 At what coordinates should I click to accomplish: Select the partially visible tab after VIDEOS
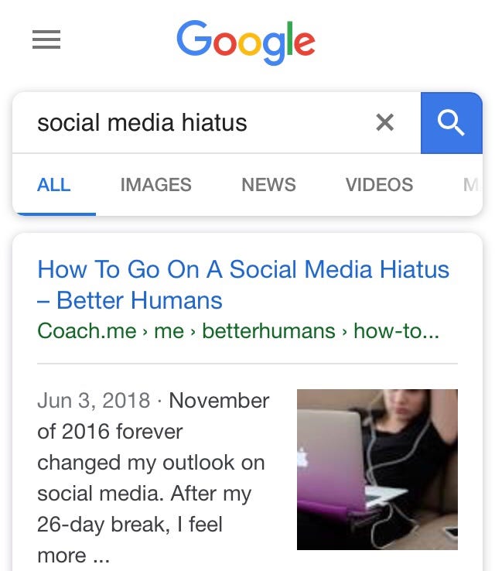[472, 185]
